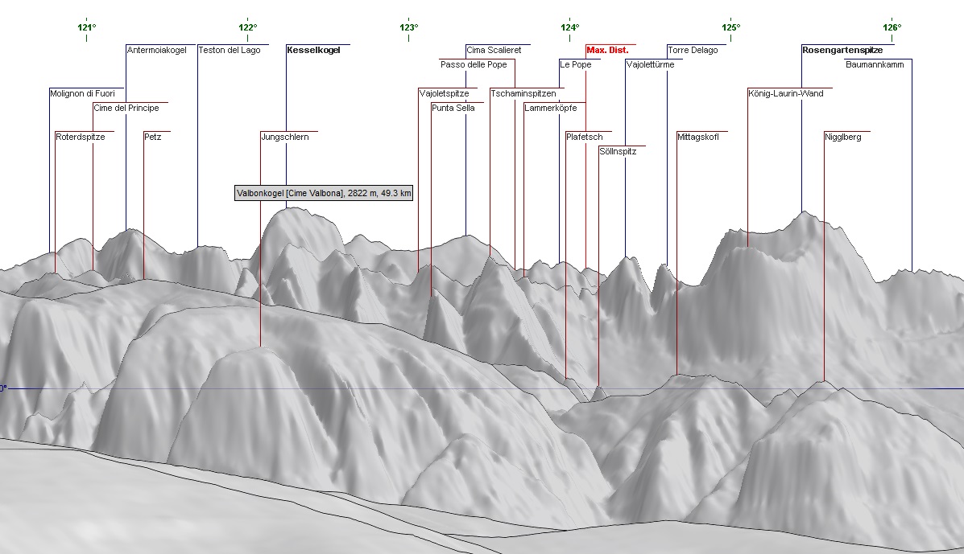Viewport: 964px width, 554px height.
Task: Select the Cima Scalieret label
Action: point(493,50)
